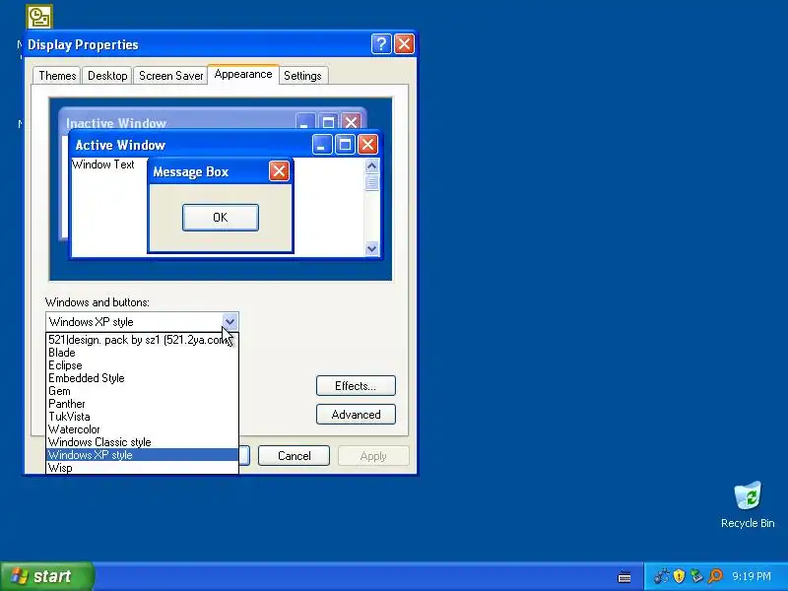Screen dimensions: 788x591
Task: Click the preview scrollbar thumb
Action: 372,182
